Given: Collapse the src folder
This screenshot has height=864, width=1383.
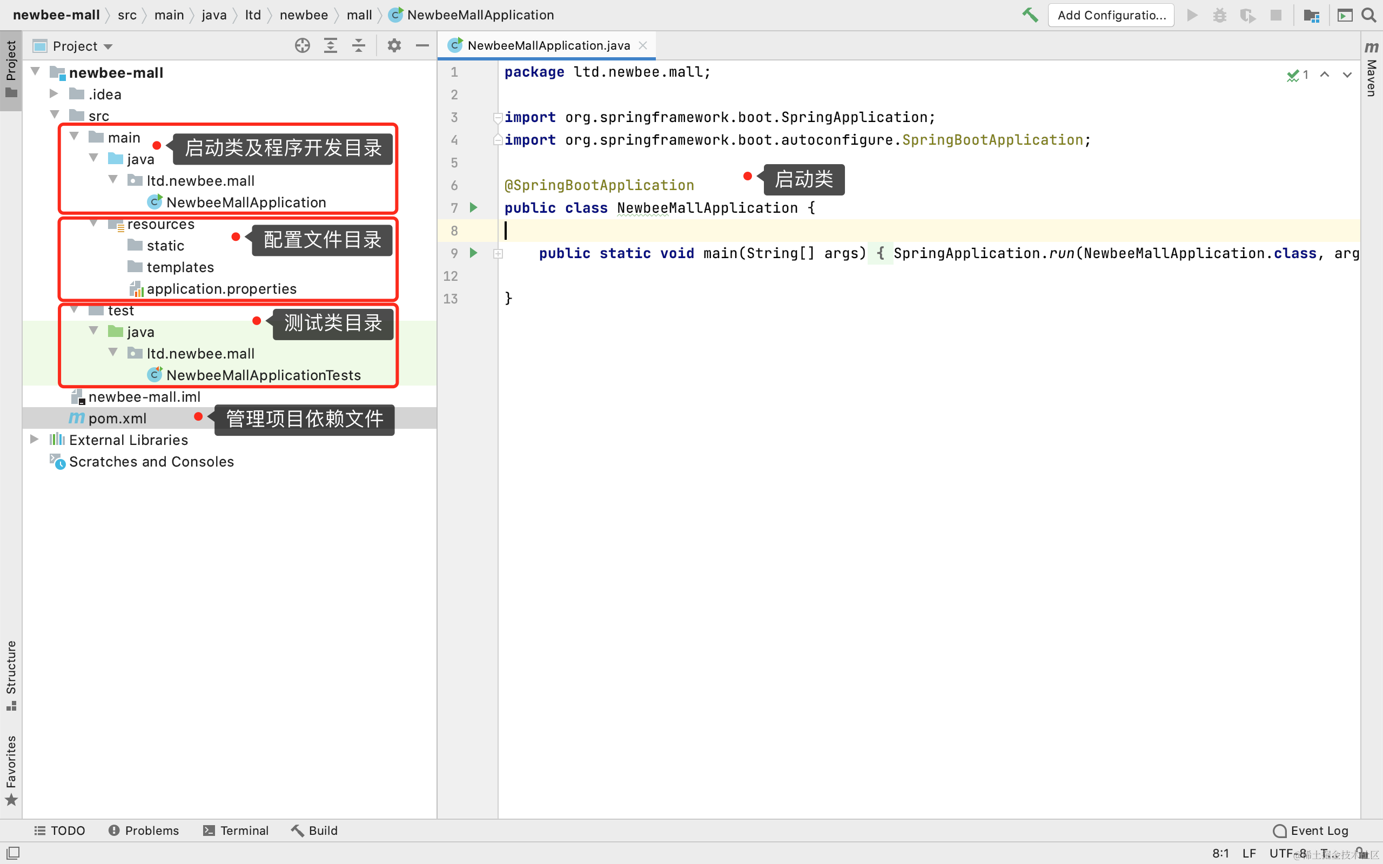Looking at the screenshot, I should [55, 114].
